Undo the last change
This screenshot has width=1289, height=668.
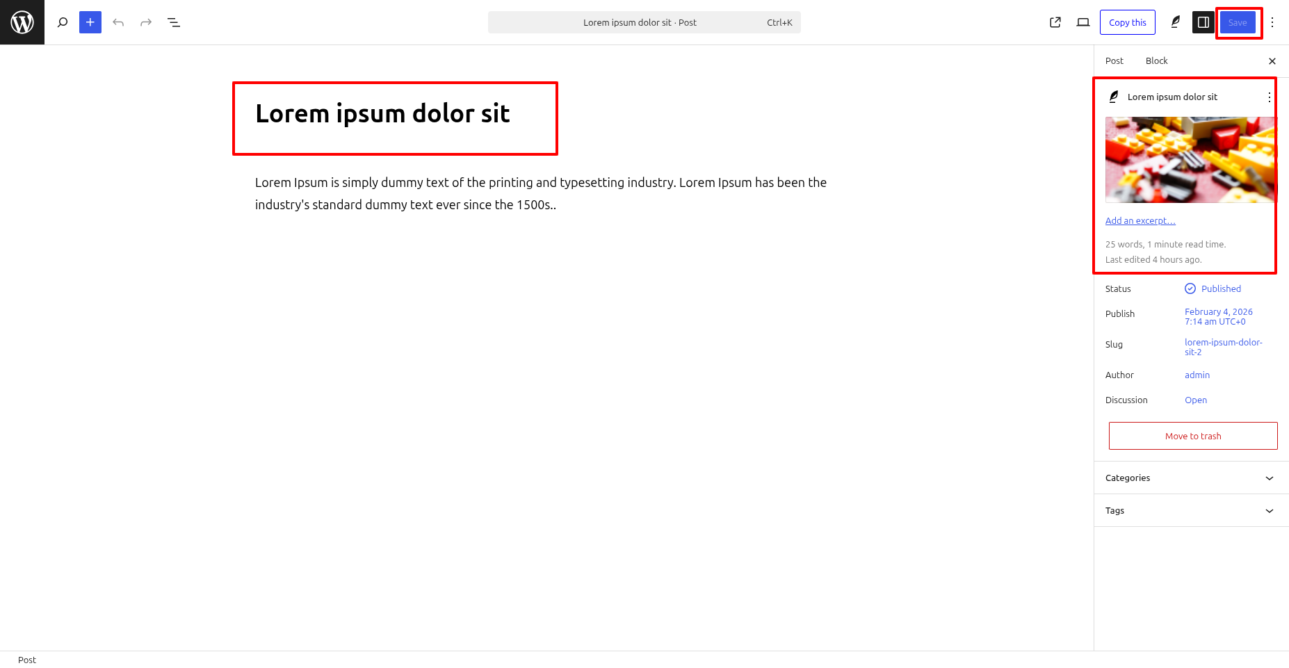click(118, 22)
